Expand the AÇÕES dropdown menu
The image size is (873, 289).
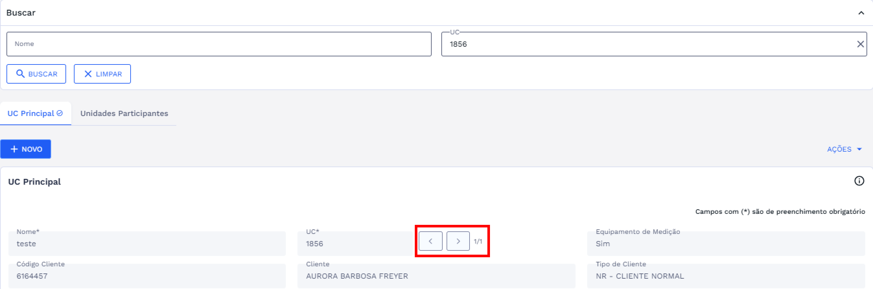click(x=844, y=149)
